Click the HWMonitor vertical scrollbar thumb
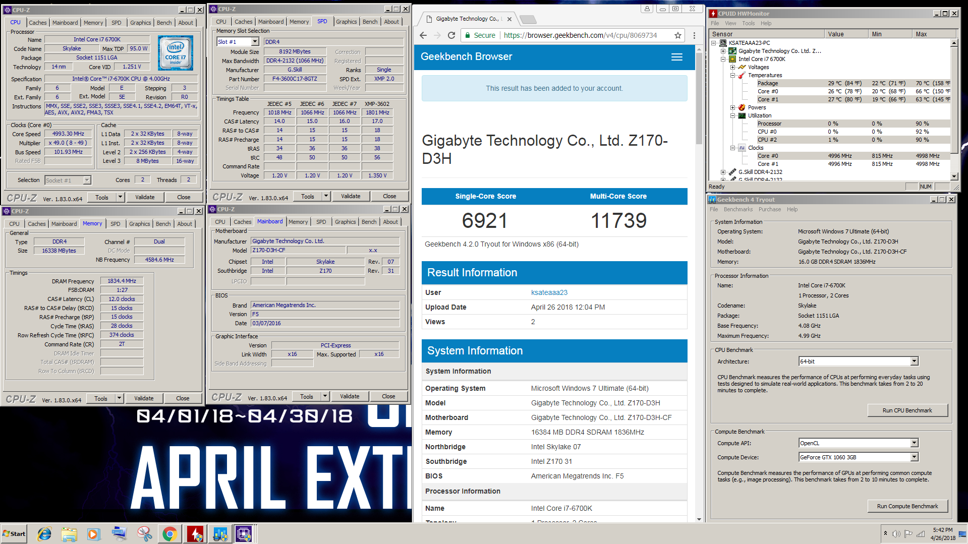968x544 pixels. click(x=954, y=100)
